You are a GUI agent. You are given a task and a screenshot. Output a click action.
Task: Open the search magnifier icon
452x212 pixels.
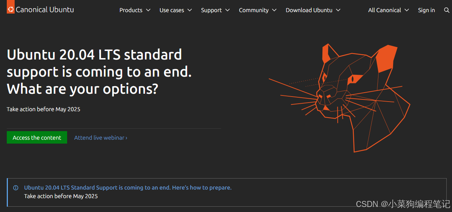pyautogui.click(x=447, y=10)
